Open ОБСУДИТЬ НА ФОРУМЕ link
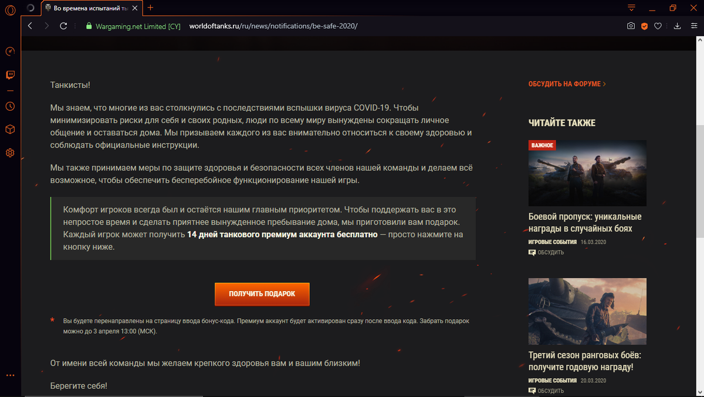704x397 pixels. click(567, 84)
